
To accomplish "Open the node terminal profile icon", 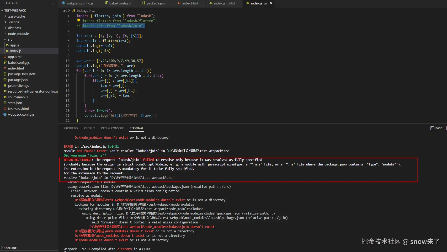I will pos(432,128).
